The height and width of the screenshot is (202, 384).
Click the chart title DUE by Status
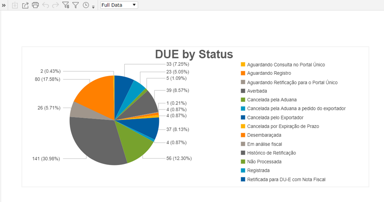click(x=194, y=54)
